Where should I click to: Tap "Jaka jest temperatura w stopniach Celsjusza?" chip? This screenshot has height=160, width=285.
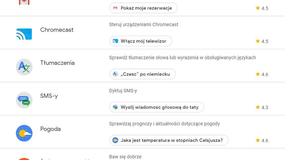point(169,140)
